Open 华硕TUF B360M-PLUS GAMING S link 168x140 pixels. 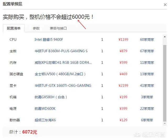61,51
